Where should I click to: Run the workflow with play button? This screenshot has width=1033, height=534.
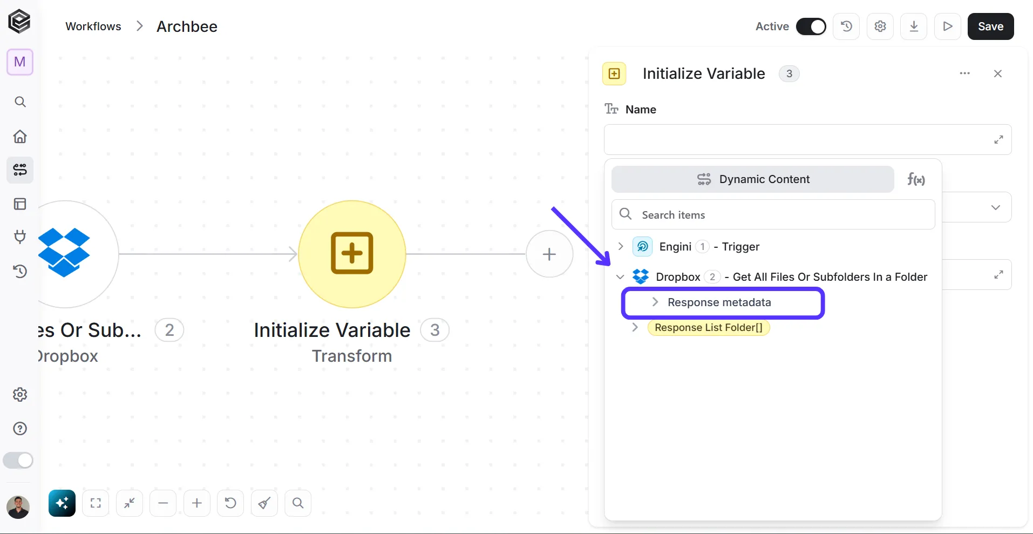tap(948, 26)
